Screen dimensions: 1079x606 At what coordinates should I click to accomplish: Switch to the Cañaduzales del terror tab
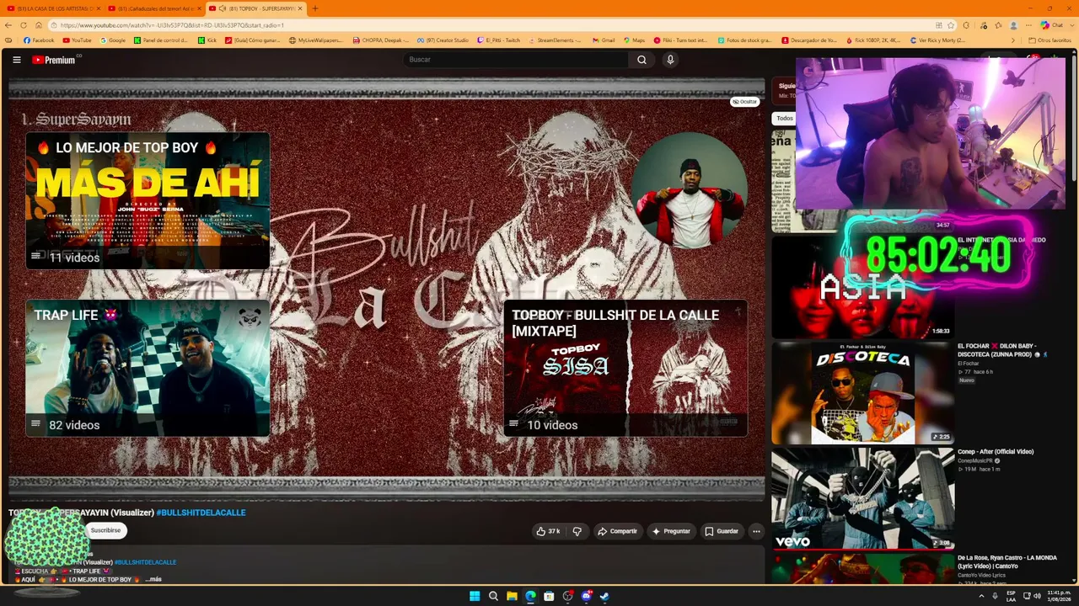(x=154, y=8)
